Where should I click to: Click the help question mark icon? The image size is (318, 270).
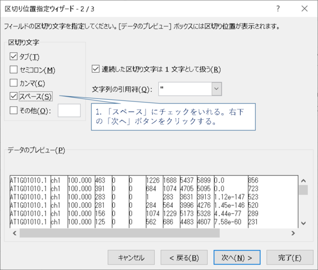click(x=278, y=9)
